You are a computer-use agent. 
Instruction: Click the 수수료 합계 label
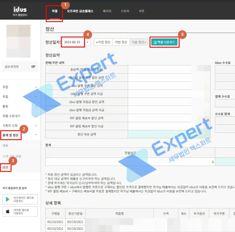222,114
